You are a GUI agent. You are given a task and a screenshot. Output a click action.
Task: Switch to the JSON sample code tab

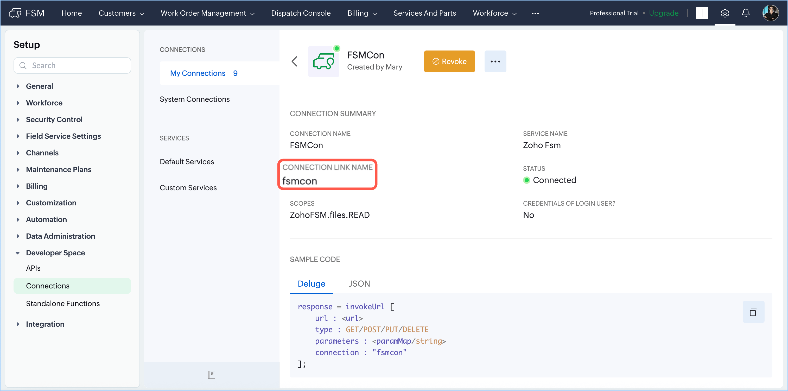coord(359,283)
